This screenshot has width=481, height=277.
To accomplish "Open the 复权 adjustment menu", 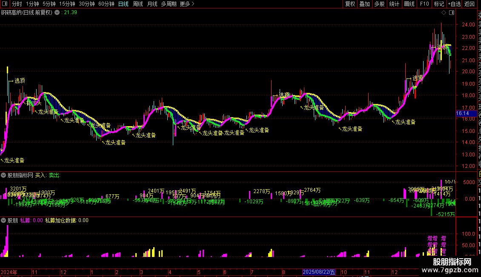I will pyautogui.click(x=350, y=4).
